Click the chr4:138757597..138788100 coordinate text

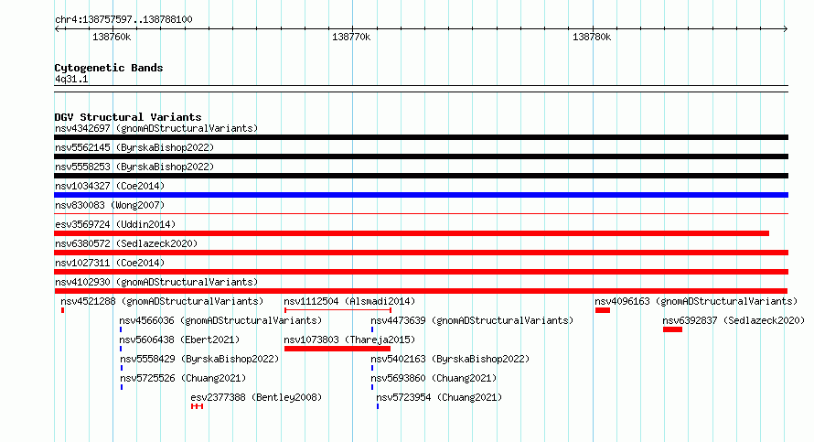point(123,20)
